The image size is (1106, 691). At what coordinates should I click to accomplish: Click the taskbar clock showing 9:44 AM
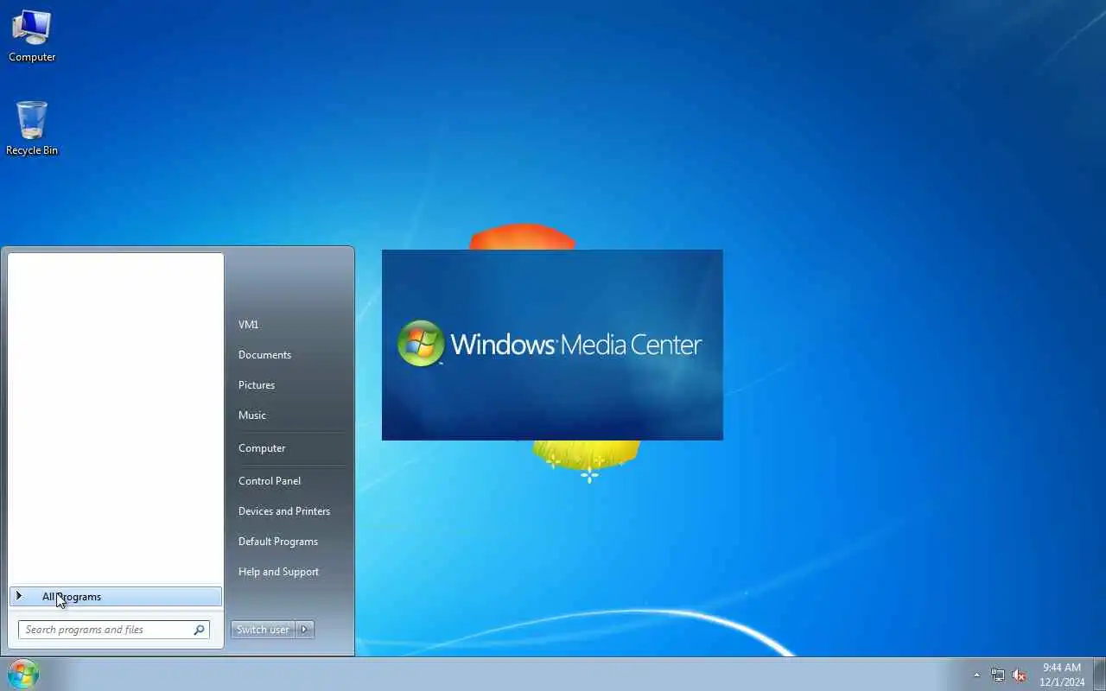[x=1062, y=675]
